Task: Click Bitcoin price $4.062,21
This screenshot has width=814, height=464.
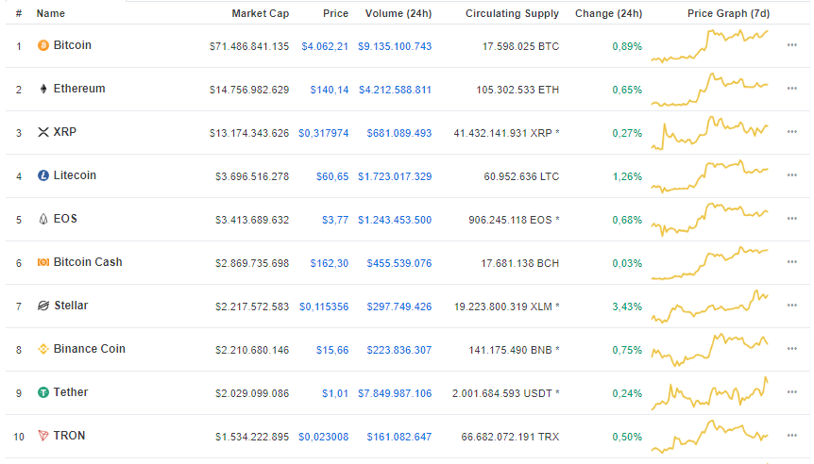Action: (325, 46)
